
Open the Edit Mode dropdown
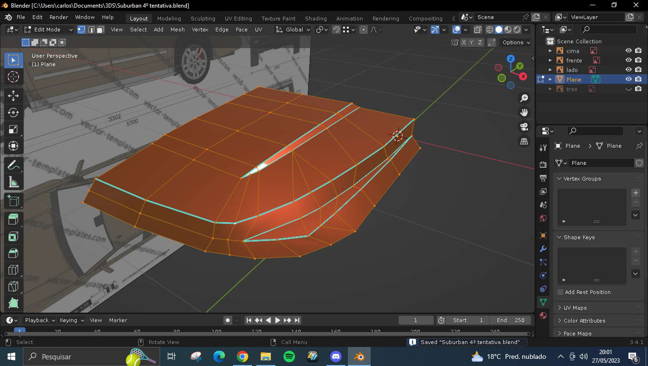click(x=49, y=30)
